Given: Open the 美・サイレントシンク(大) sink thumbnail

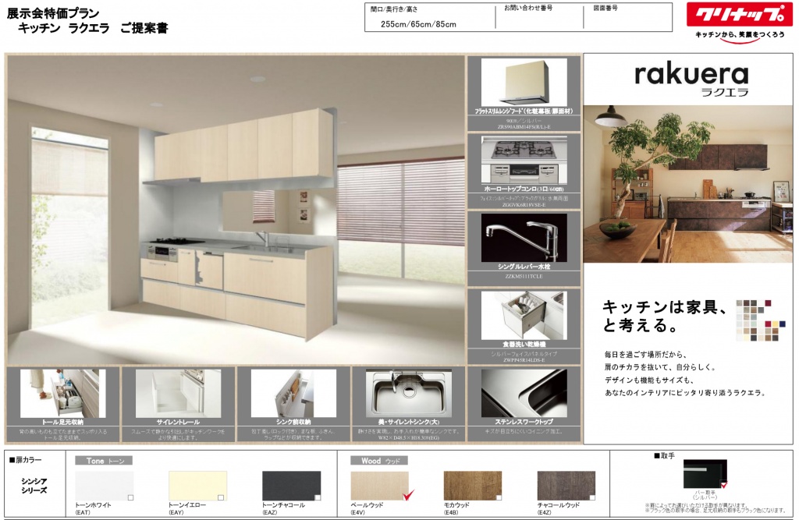Looking at the screenshot, I should [x=409, y=393].
